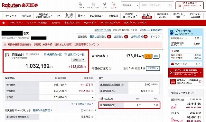The width and height of the screenshot is (206, 122).
Task: Click help icon beside 今日のご注文 heading
Action: click(110, 68)
